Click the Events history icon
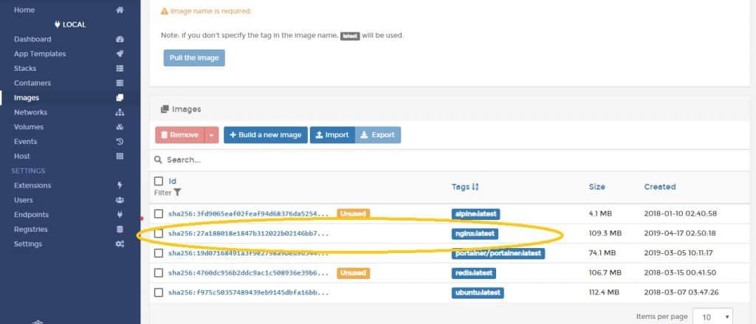Viewport: 756px width, 324px height. [120, 142]
